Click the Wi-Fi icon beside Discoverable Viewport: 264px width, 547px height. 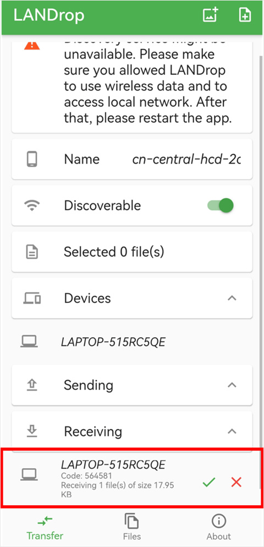pyautogui.click(x=32, y=205)
